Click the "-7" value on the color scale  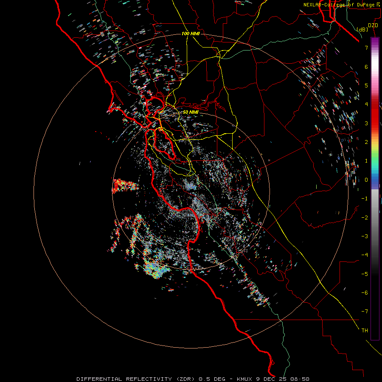point(365,312)
